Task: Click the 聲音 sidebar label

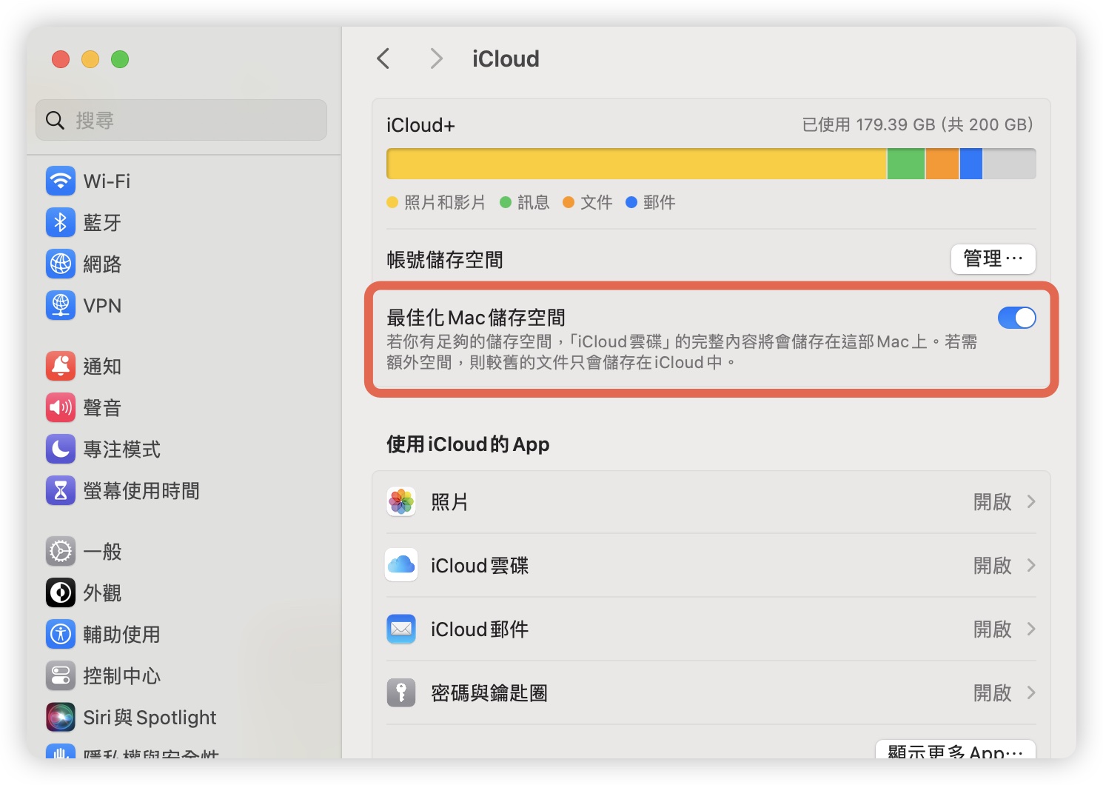Action: [102, 408]
